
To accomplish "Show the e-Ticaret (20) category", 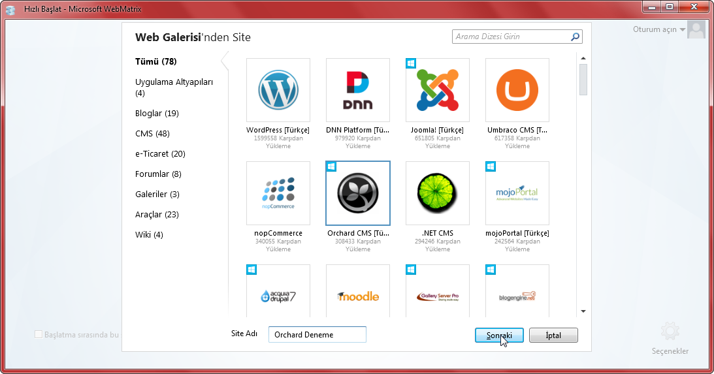I will coord(160,154).
